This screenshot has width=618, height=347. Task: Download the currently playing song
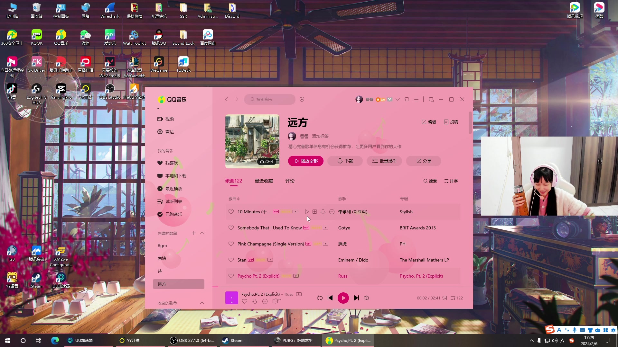[x=255, y=301]
